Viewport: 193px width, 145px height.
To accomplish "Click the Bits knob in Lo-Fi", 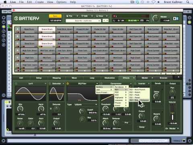I will point(20,109).
